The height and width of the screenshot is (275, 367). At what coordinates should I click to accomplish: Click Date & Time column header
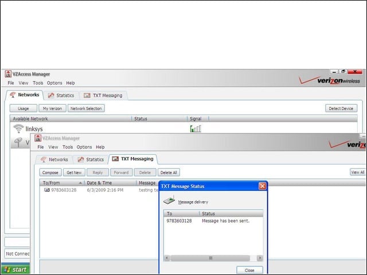110,183
